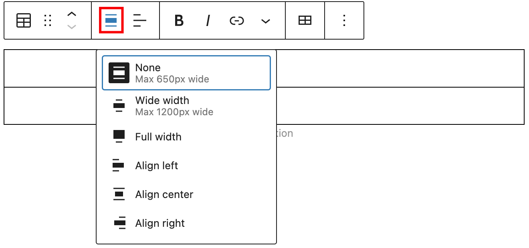Expand more formatting options chevron
Viewport: 529px width, 248px height.
click(x=265, y=20)
